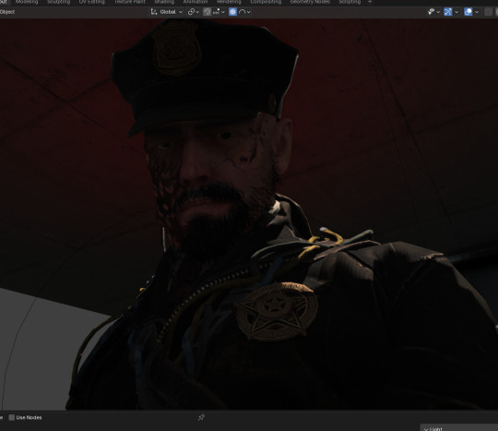Switch to the Texture Paint workspace tab
Image resolution: width=498 pixels, height=431 pixels.
point(130,2)
